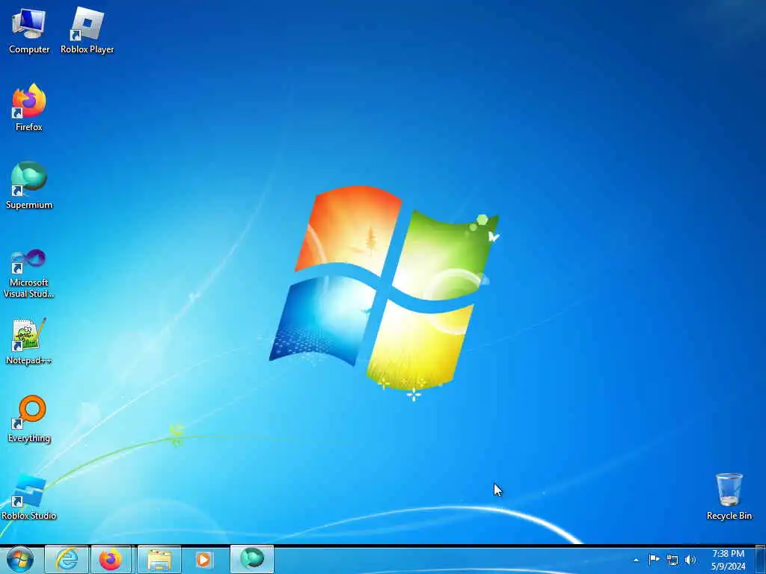The image size is (766, 574).
Task: Switch to Supermium in the taskbar
Action: (252, 559)
